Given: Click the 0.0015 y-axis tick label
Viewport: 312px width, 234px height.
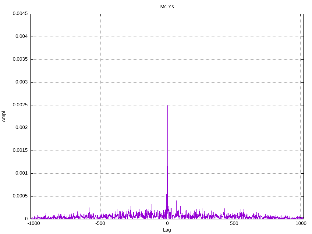Looking at the screenshot, I should pos(20,150).
